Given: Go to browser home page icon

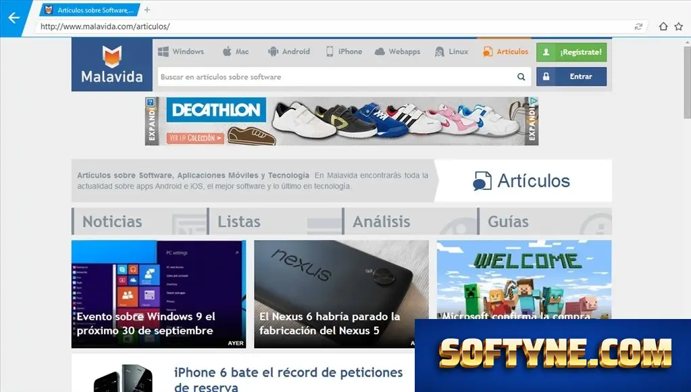Looking at the screenshot, I should click(663, 26).
